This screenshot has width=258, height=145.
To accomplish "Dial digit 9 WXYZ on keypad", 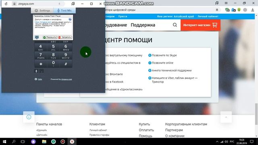I will click(x=66, y=56).
